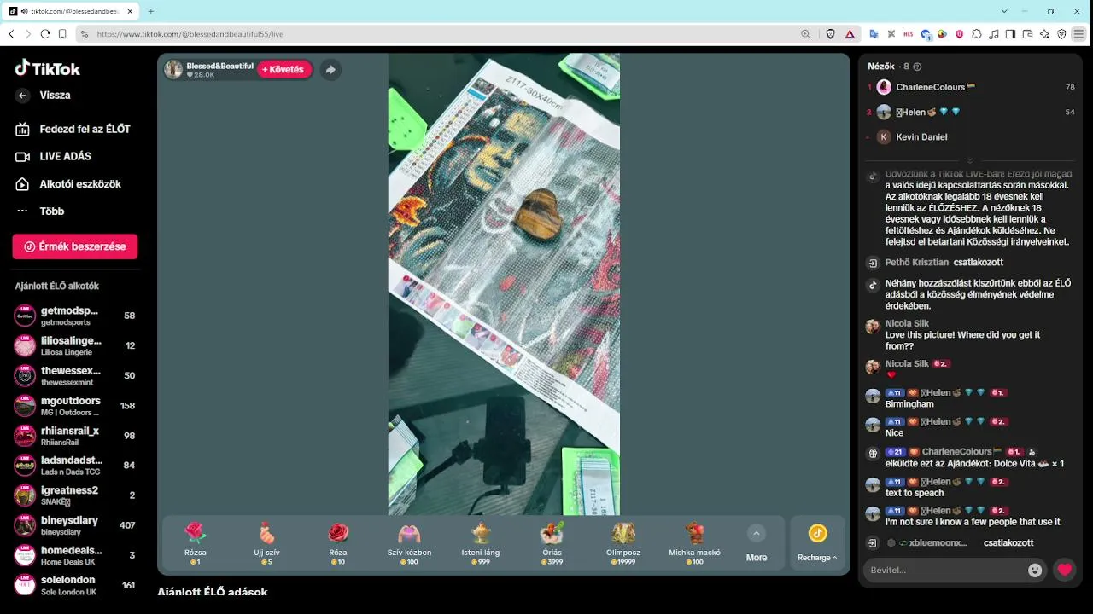Open a new browser tab
The image size is (1093, 614).
click(151, 11)
